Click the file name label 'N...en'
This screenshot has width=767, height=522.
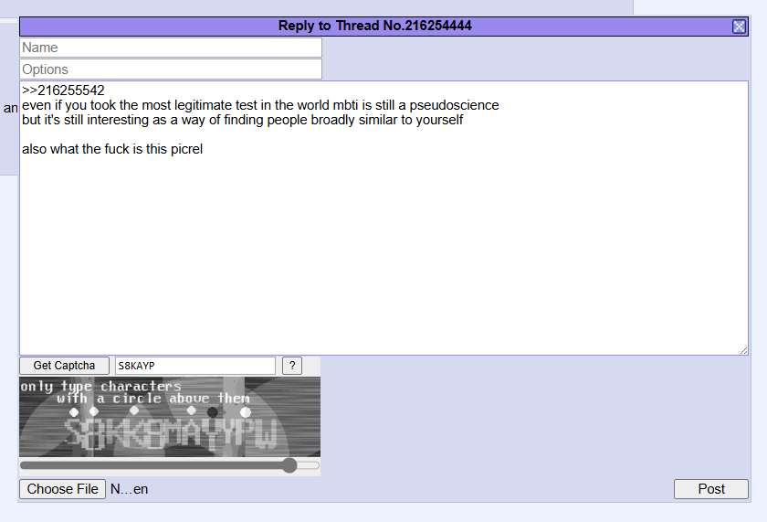coord(129,489)
